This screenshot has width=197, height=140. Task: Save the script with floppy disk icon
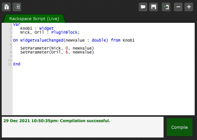(154, 7)
